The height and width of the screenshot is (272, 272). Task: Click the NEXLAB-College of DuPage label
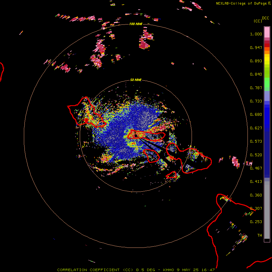[x=241, y=3]
